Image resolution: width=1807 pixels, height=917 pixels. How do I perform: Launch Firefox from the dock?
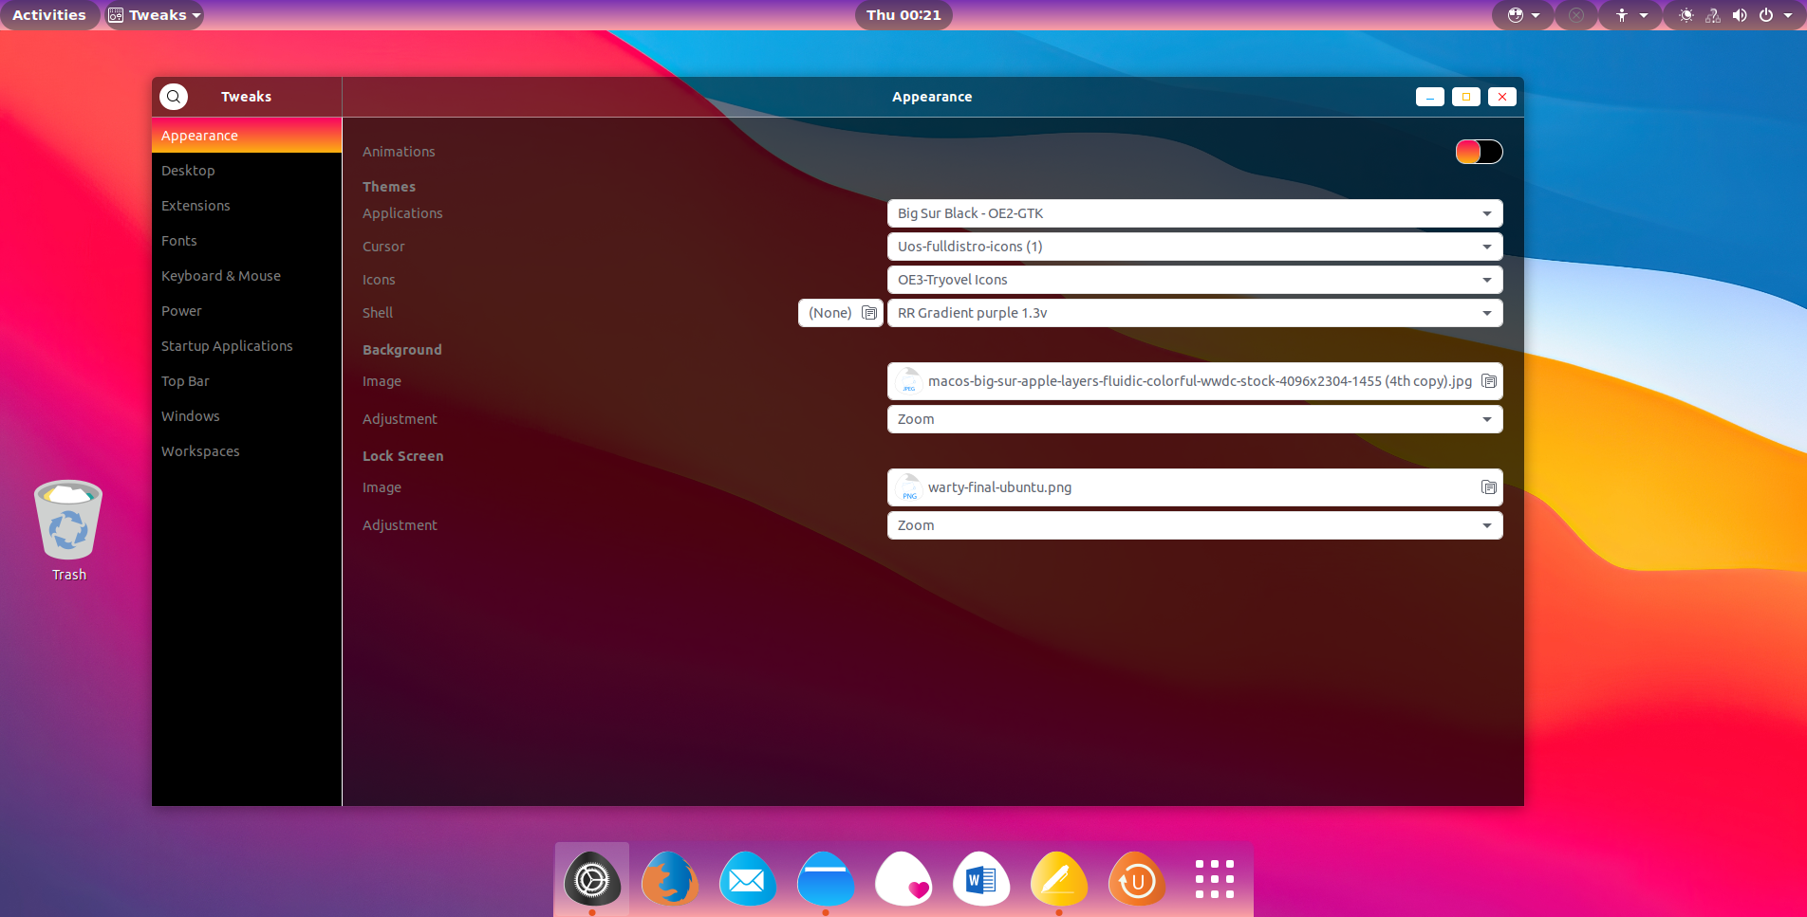(670, 880)
